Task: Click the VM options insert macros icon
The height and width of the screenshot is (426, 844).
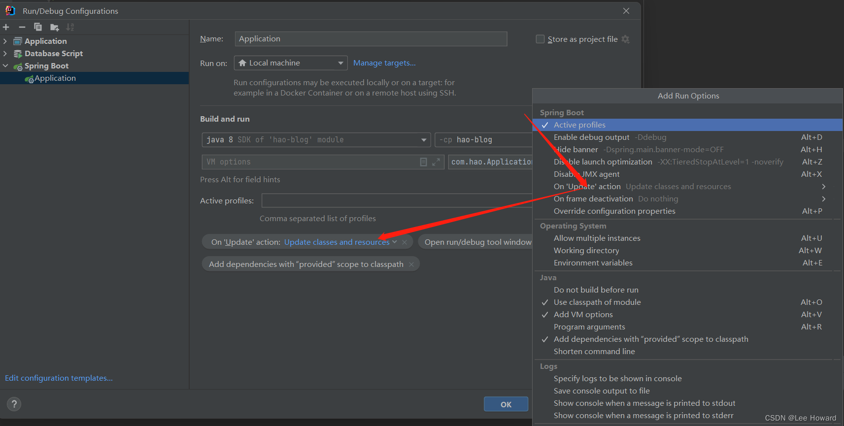Action: tap(423, 162)
